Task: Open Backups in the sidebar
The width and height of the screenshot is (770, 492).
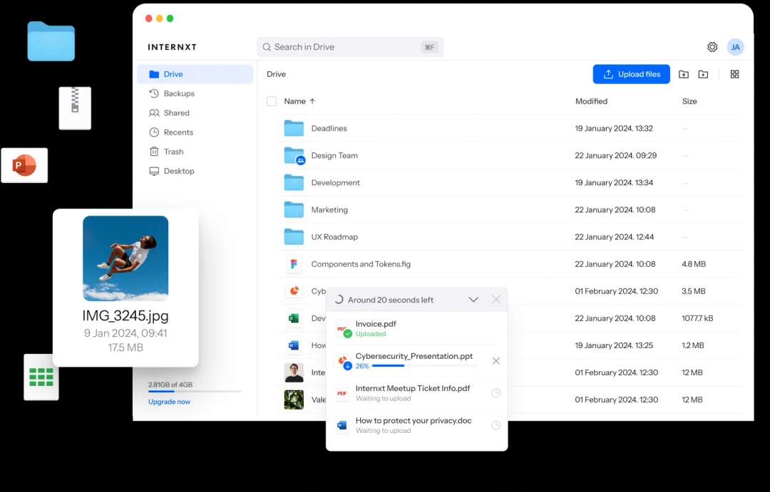Action: coord(179,93)
